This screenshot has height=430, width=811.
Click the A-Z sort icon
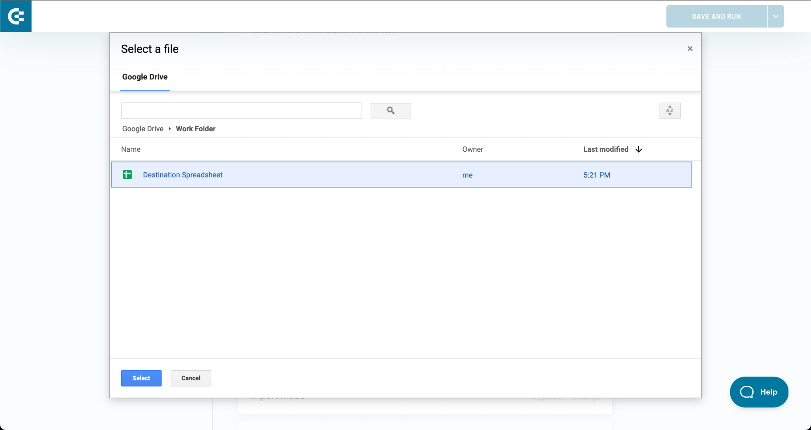670,111
